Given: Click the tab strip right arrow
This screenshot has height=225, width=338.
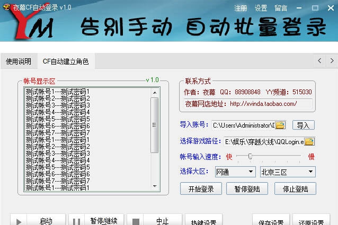Looking at the screenshot, I should (x=332, y=60).
